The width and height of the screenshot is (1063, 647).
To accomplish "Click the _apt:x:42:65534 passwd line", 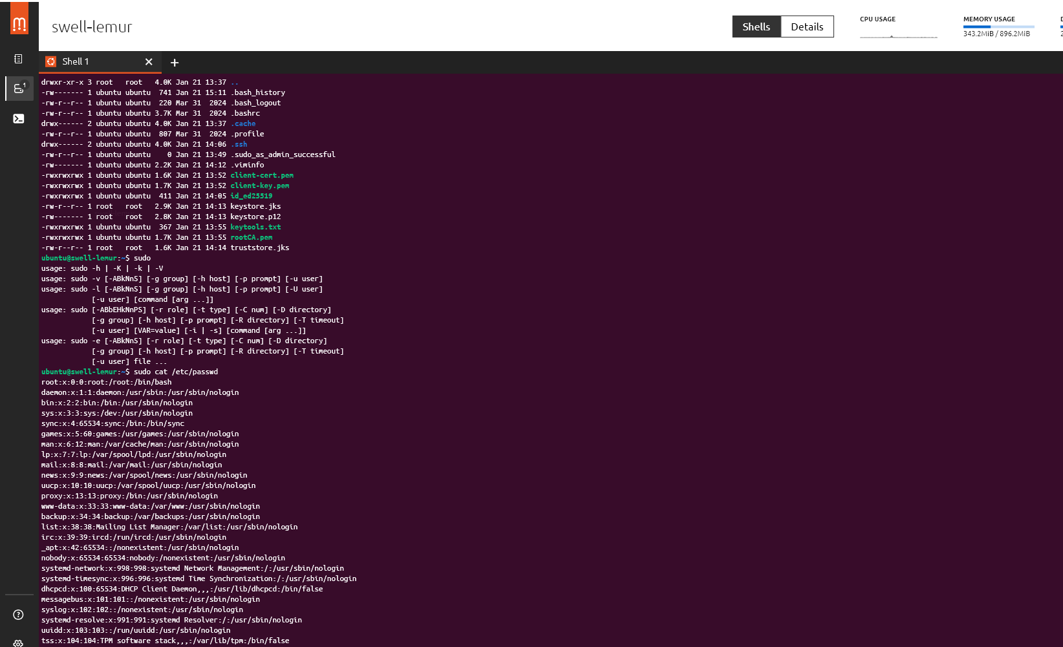I will [140, 547].
